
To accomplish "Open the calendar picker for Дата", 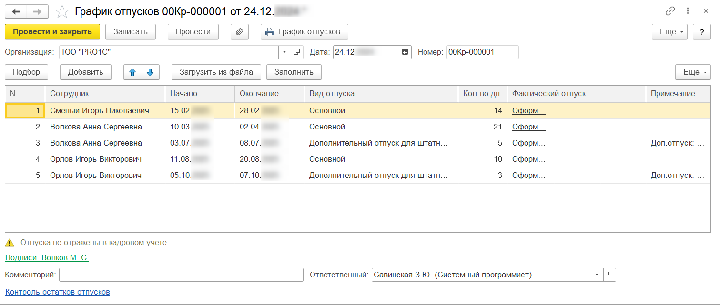I will point(405,52).
